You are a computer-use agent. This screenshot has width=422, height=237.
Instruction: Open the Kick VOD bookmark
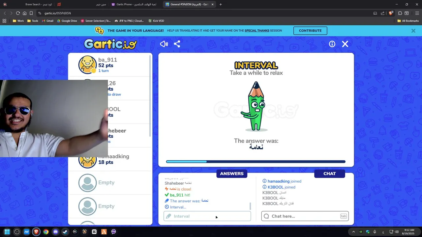click(x=156, y=21)
